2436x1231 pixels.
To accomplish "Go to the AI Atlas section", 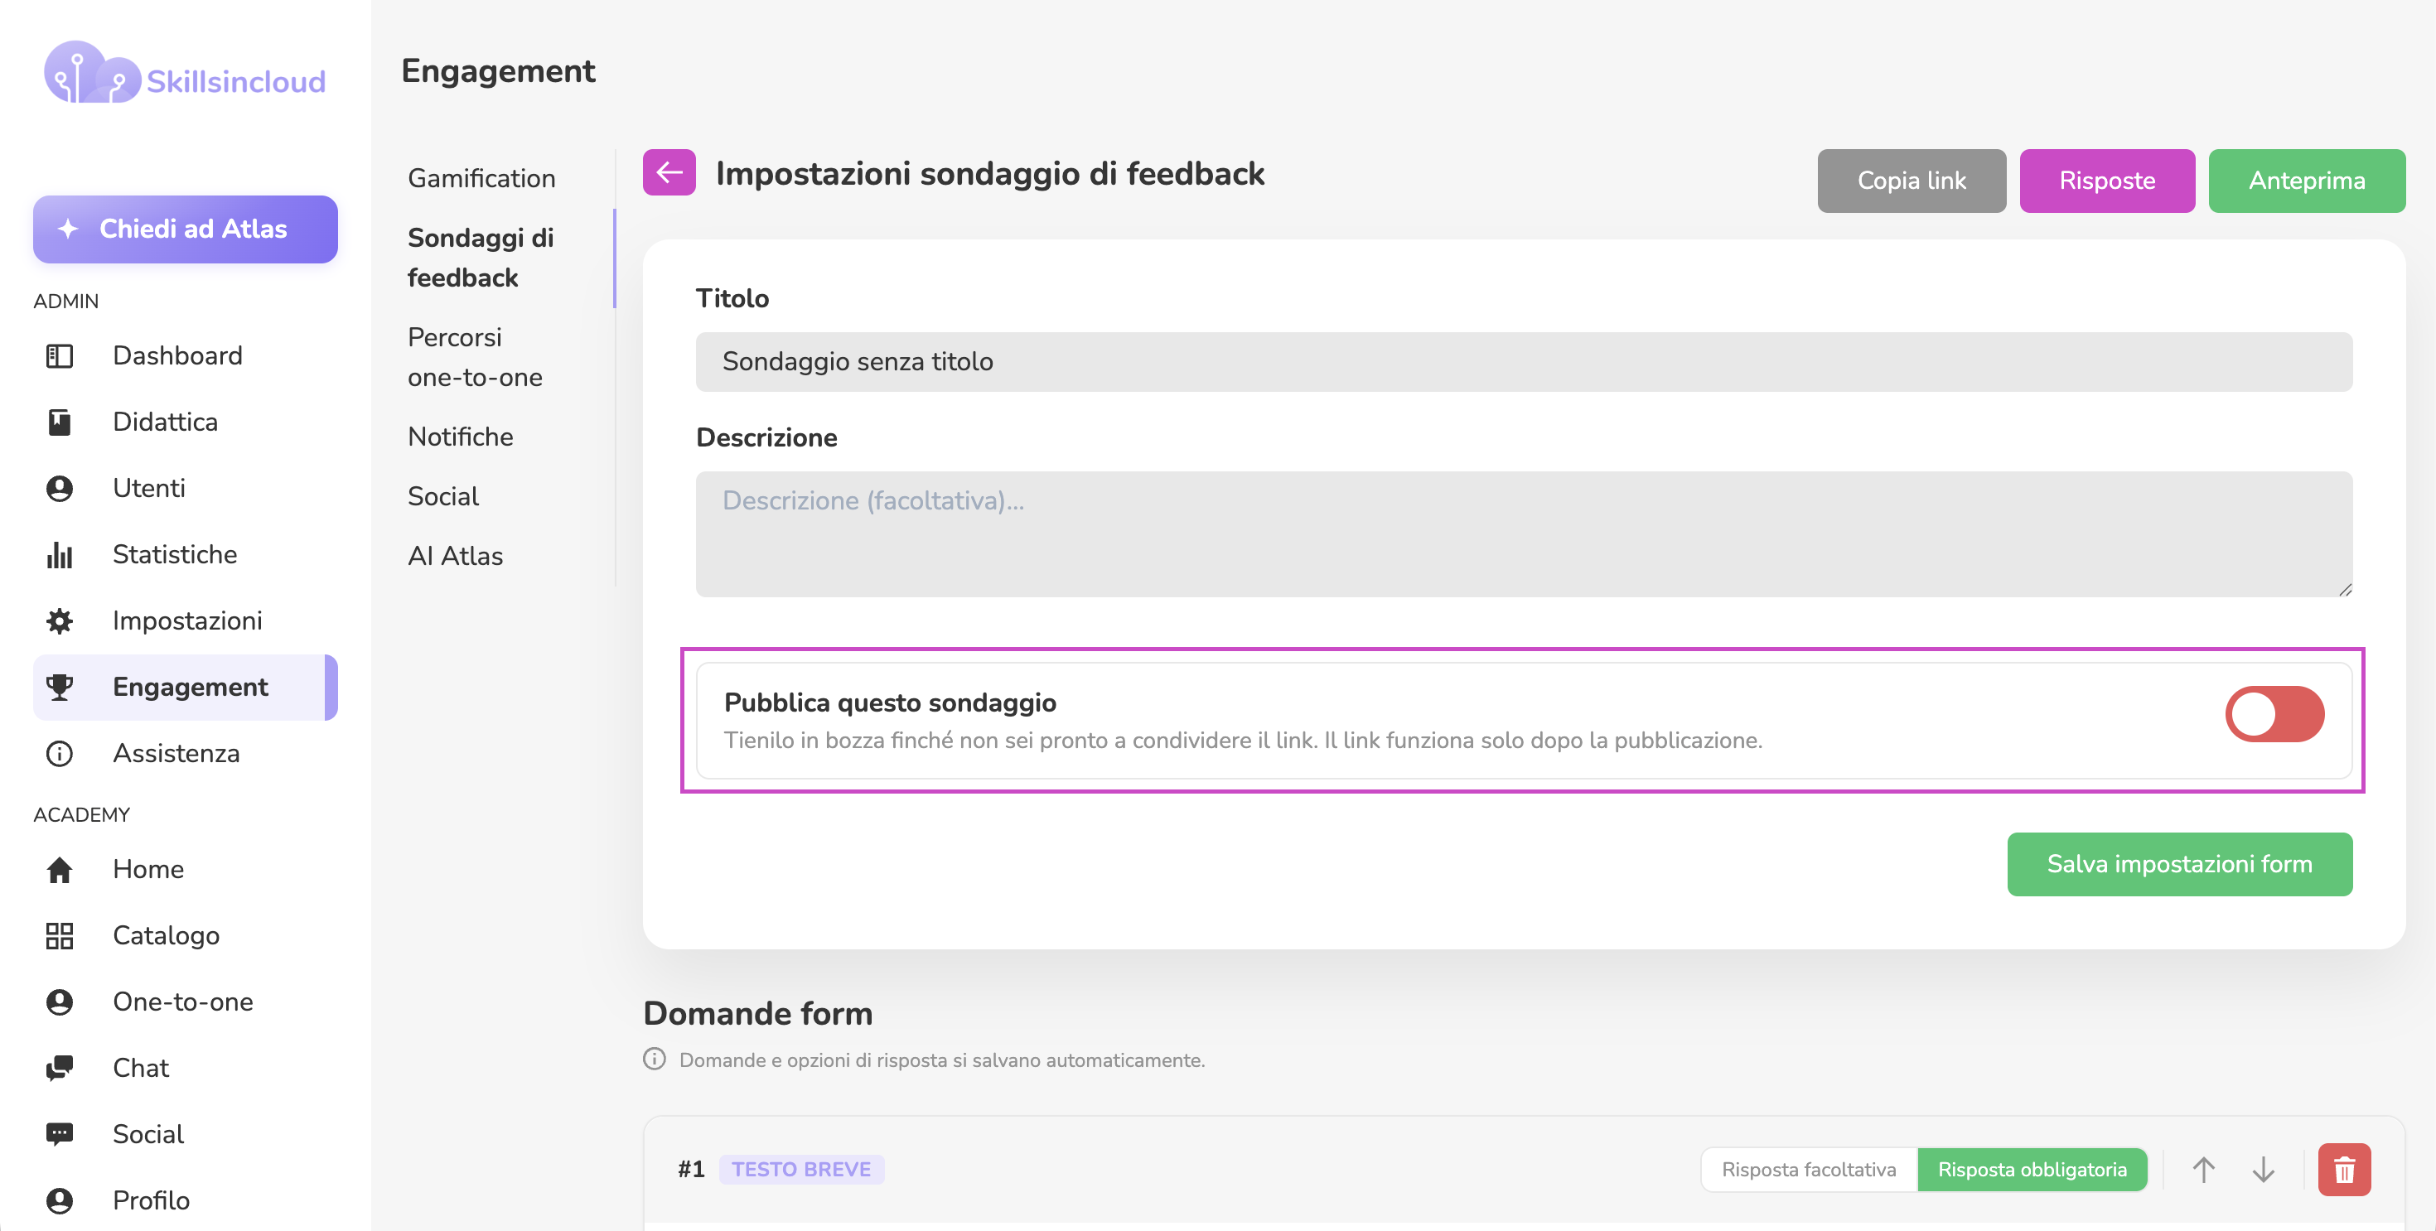I will pos(455,555).
